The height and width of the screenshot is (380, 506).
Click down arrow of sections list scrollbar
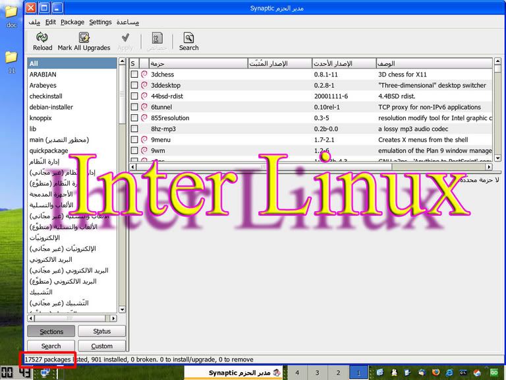coord(122,309)
